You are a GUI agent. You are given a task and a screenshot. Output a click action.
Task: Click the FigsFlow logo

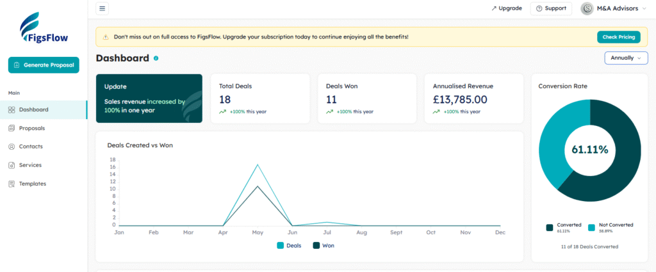(44, 29)
